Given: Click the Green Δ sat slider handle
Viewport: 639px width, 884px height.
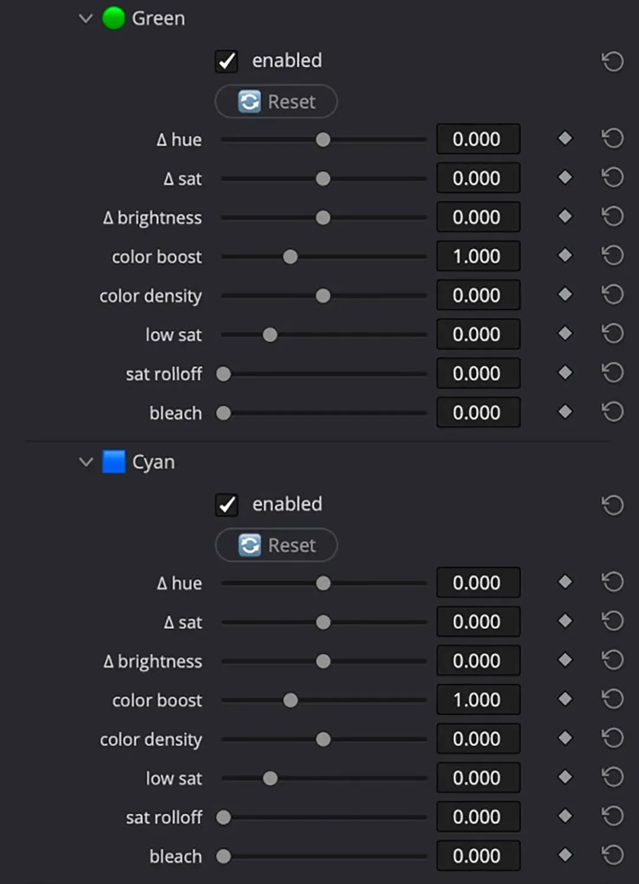Looking at the screenshot, I should (x=323, y=179).
